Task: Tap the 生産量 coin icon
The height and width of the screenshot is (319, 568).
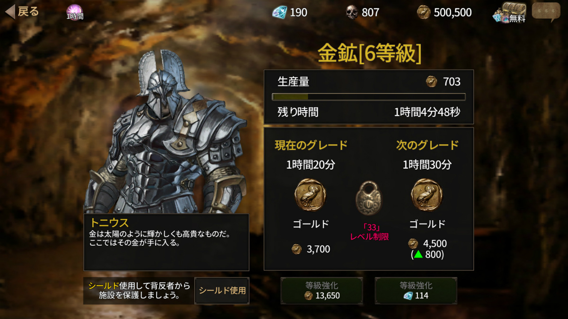Action: point(431,82)
